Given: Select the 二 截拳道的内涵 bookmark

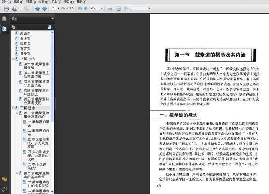Looking at the screenshot, I should coord(39,132).
